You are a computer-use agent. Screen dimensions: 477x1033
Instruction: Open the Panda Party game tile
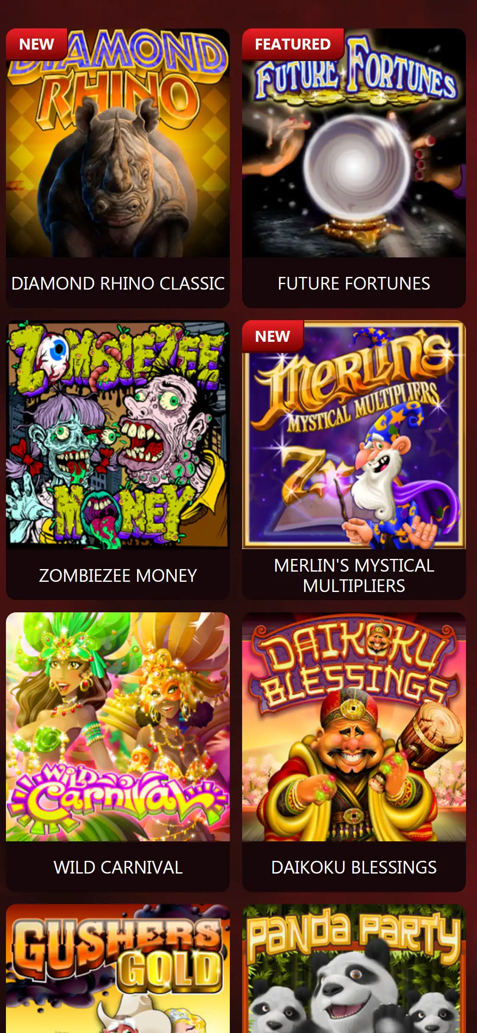354,969
